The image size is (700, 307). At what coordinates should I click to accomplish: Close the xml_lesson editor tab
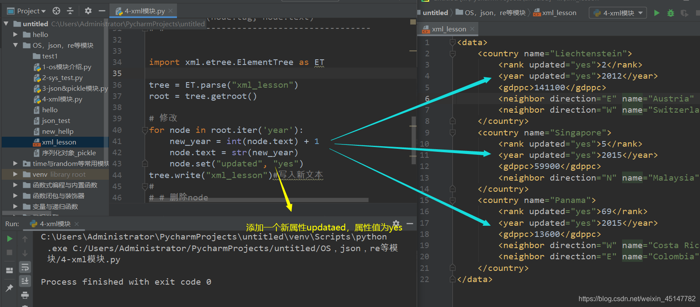pyautogui.click(x=472, y=29)
